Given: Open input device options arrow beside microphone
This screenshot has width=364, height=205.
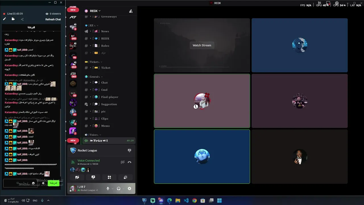Looking at the screenshot, I should 112,188.
